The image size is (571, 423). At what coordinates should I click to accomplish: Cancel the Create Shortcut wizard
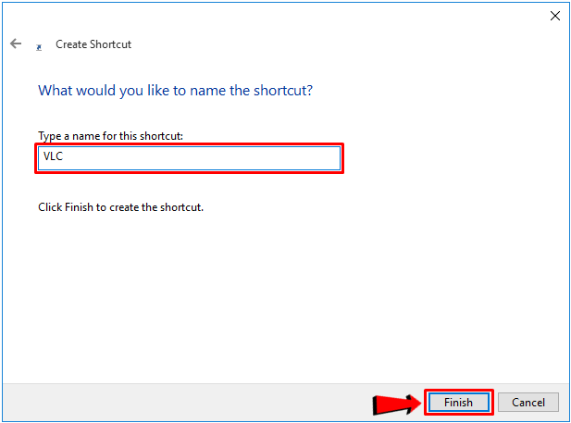click(x=528, y=403)
